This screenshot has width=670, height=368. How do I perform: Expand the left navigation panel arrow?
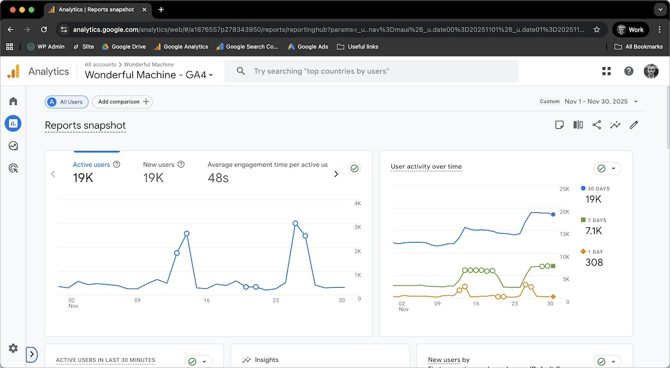tap(32, 354)
